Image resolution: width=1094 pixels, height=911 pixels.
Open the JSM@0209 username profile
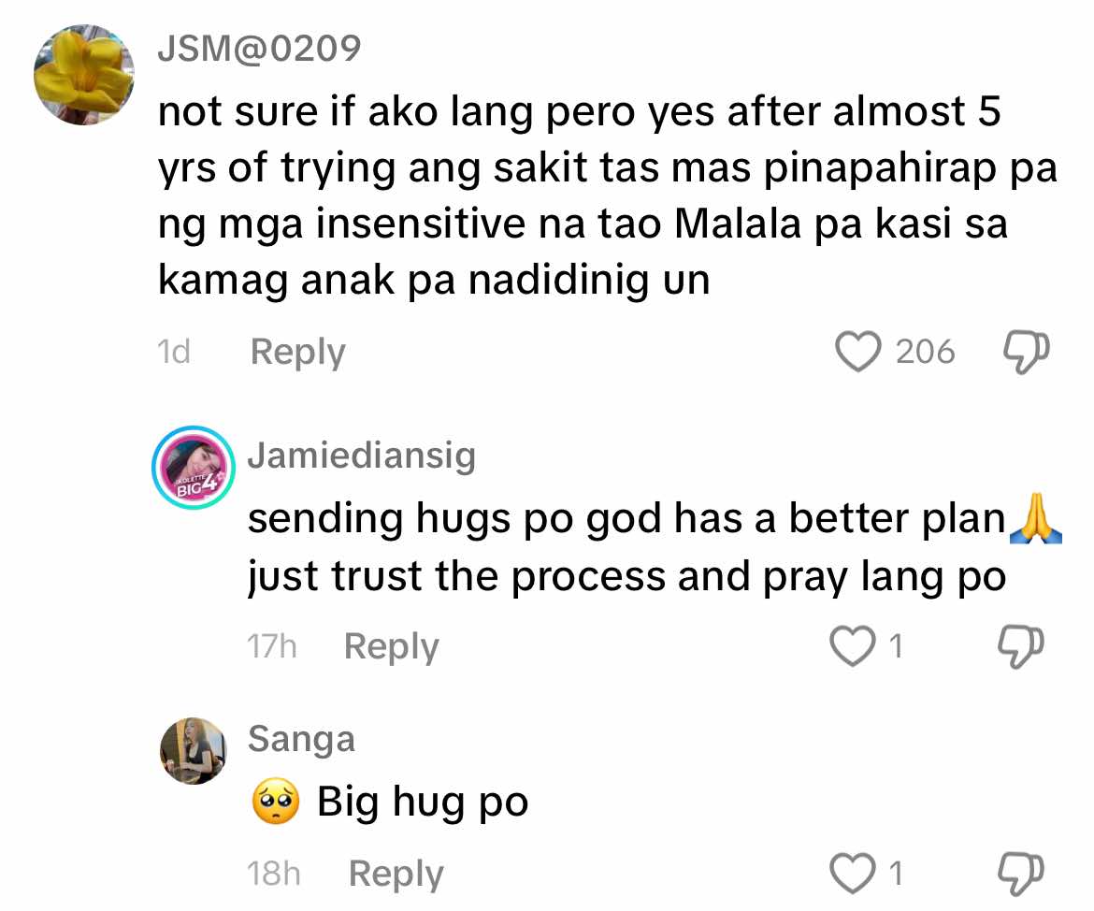pos(259,48)
